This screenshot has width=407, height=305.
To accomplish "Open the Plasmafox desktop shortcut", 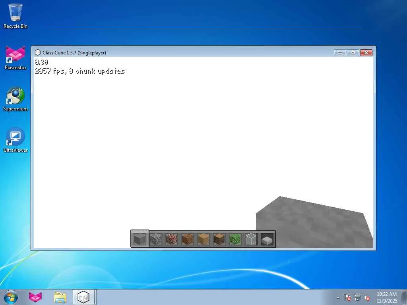I will tap(16, 58).
